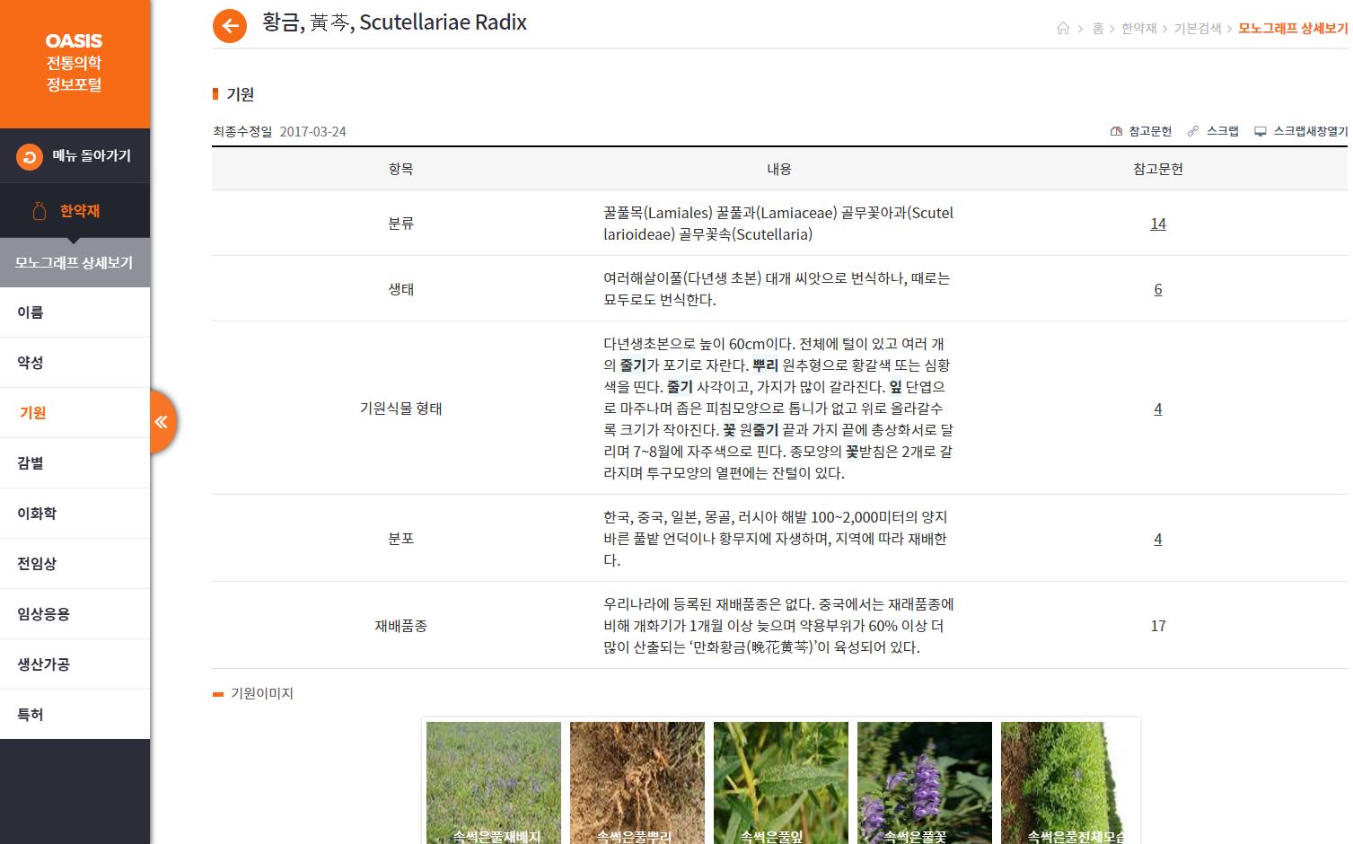This screenshot has width=1353, height=844.
Task: Click reference number 6 for 생태
Action: click(1157, 289)
